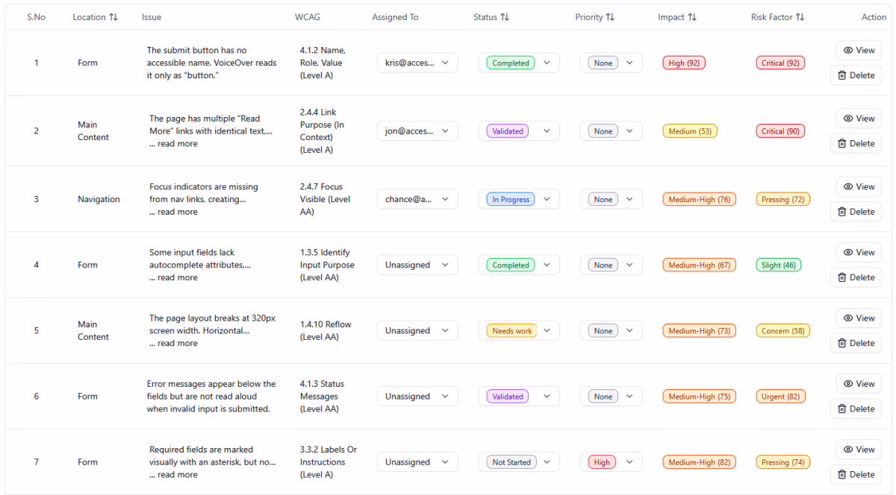The height and width of the screenshot is (495, 896).
Task: Delete the Read More links issue
Action: coord(856,143)
